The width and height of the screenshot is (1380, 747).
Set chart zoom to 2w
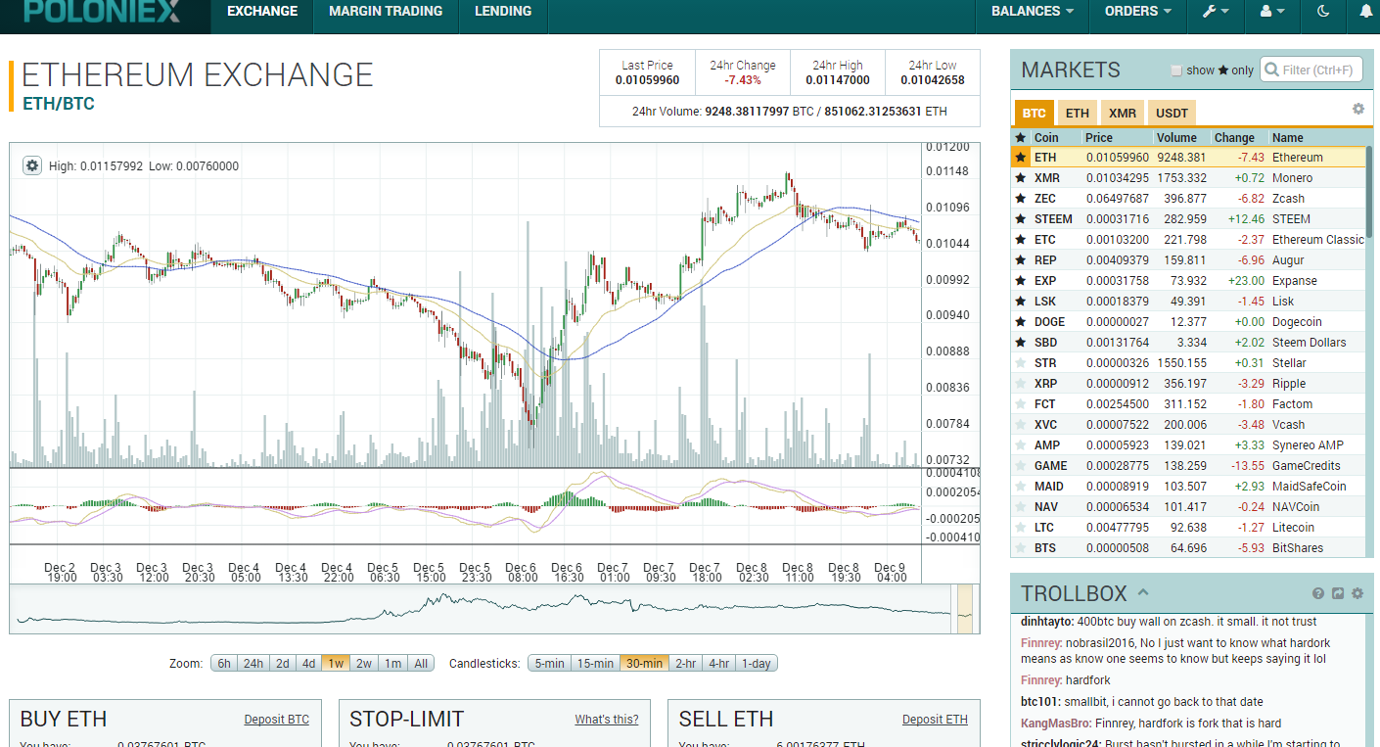pos(364,664)
